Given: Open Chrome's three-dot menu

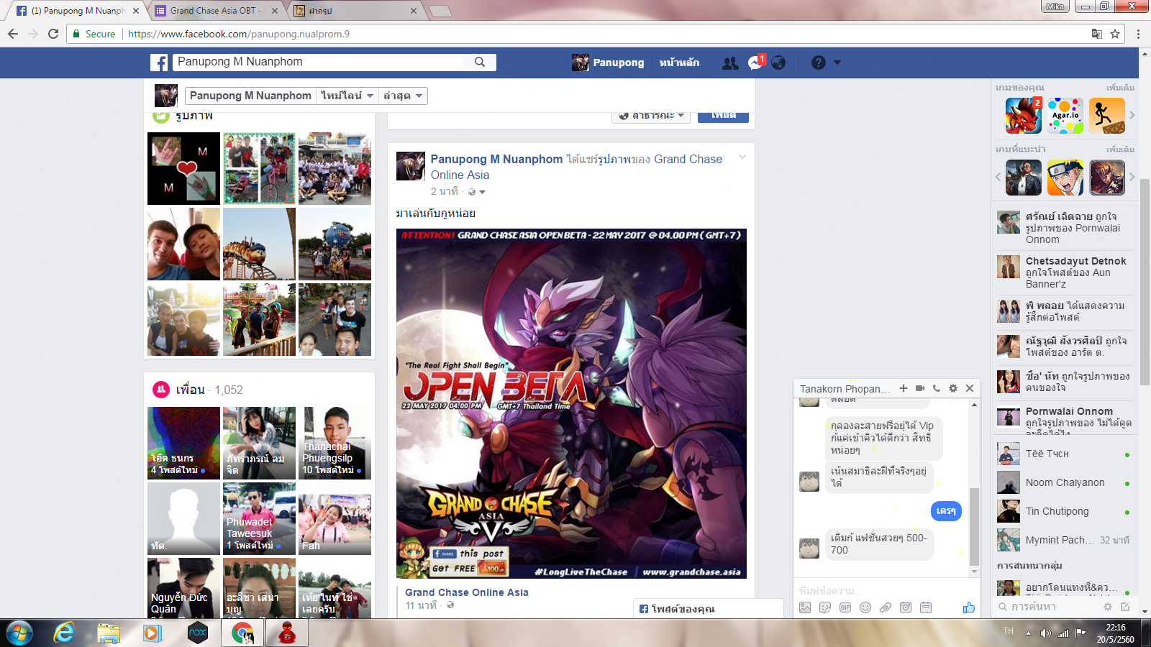Looking at the screenshot, I should (x=1138, y=34).
